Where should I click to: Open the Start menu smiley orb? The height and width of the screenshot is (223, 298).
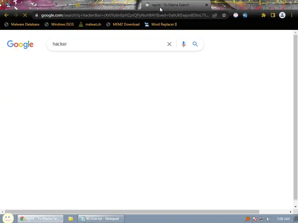[x=8, y=218]
